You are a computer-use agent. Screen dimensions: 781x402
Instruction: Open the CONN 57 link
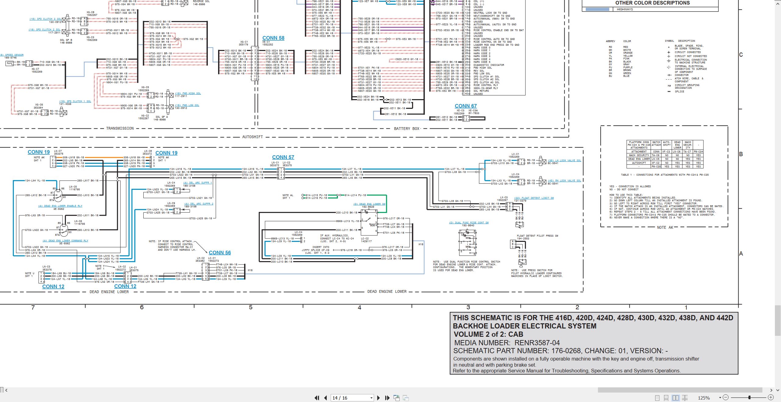pos(283,157)
